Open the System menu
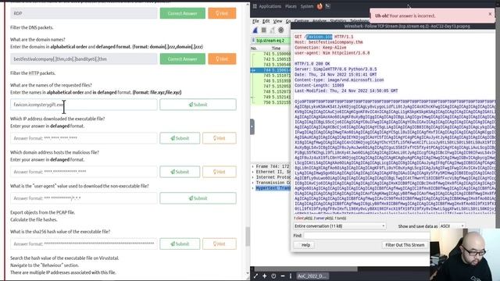Viewport: 500px width, 281px height. [307, 6]
